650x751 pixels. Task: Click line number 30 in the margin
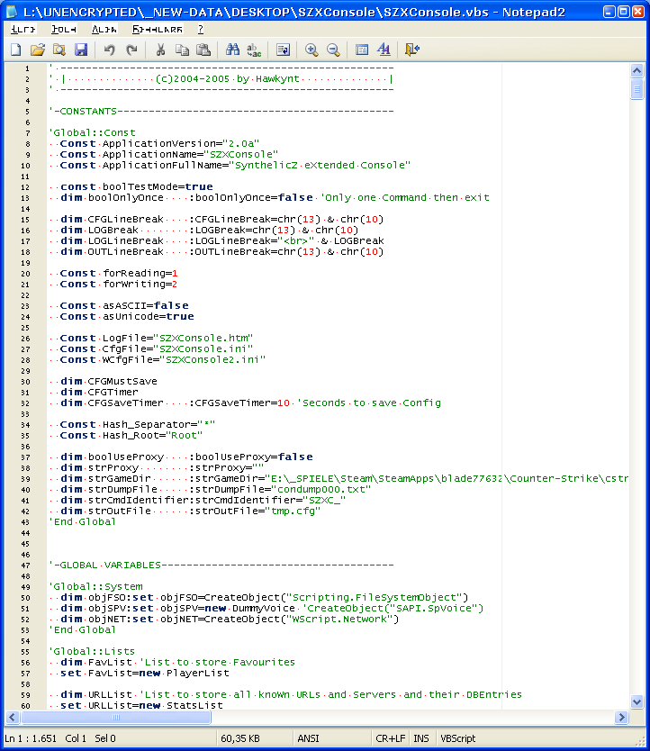click(x=25, y=382)
